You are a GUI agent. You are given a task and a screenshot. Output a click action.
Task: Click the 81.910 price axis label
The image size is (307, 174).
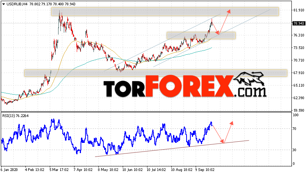pyautogui.click(x=299, y=10)
